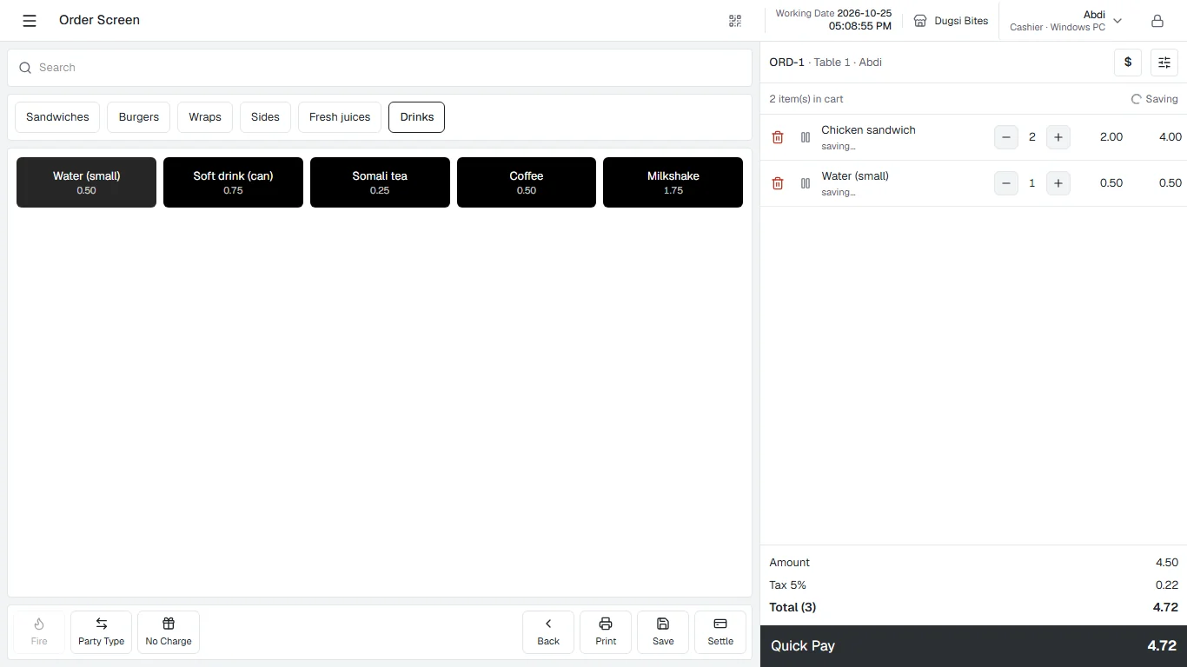The height and width of the screenshot is (667, 1187).
Task: Open the order settings sliders icon
Action: click(1164, 63)
